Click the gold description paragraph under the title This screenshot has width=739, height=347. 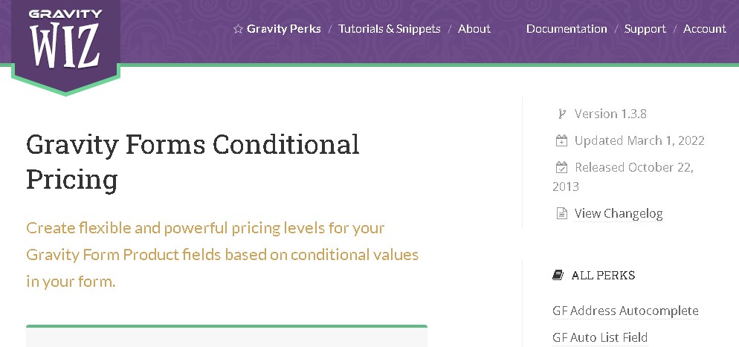222,255
